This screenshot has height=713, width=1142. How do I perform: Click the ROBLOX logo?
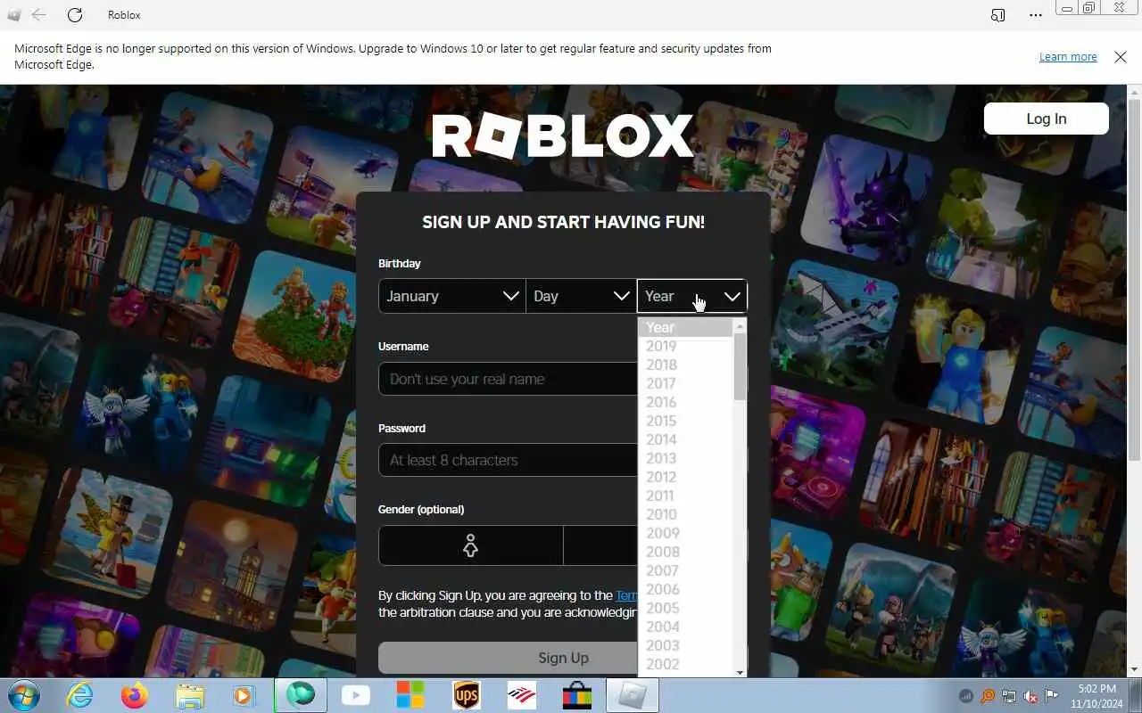point(562,136)
